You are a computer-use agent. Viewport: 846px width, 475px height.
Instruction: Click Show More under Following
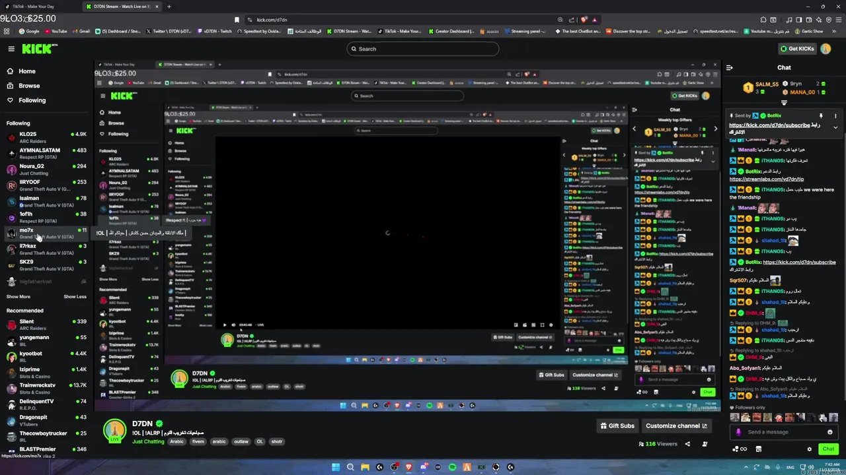[19, 297]
